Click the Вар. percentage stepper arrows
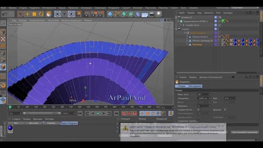This screenshot has height=148, width=263. pyautogui.click(x=236, y=98)
